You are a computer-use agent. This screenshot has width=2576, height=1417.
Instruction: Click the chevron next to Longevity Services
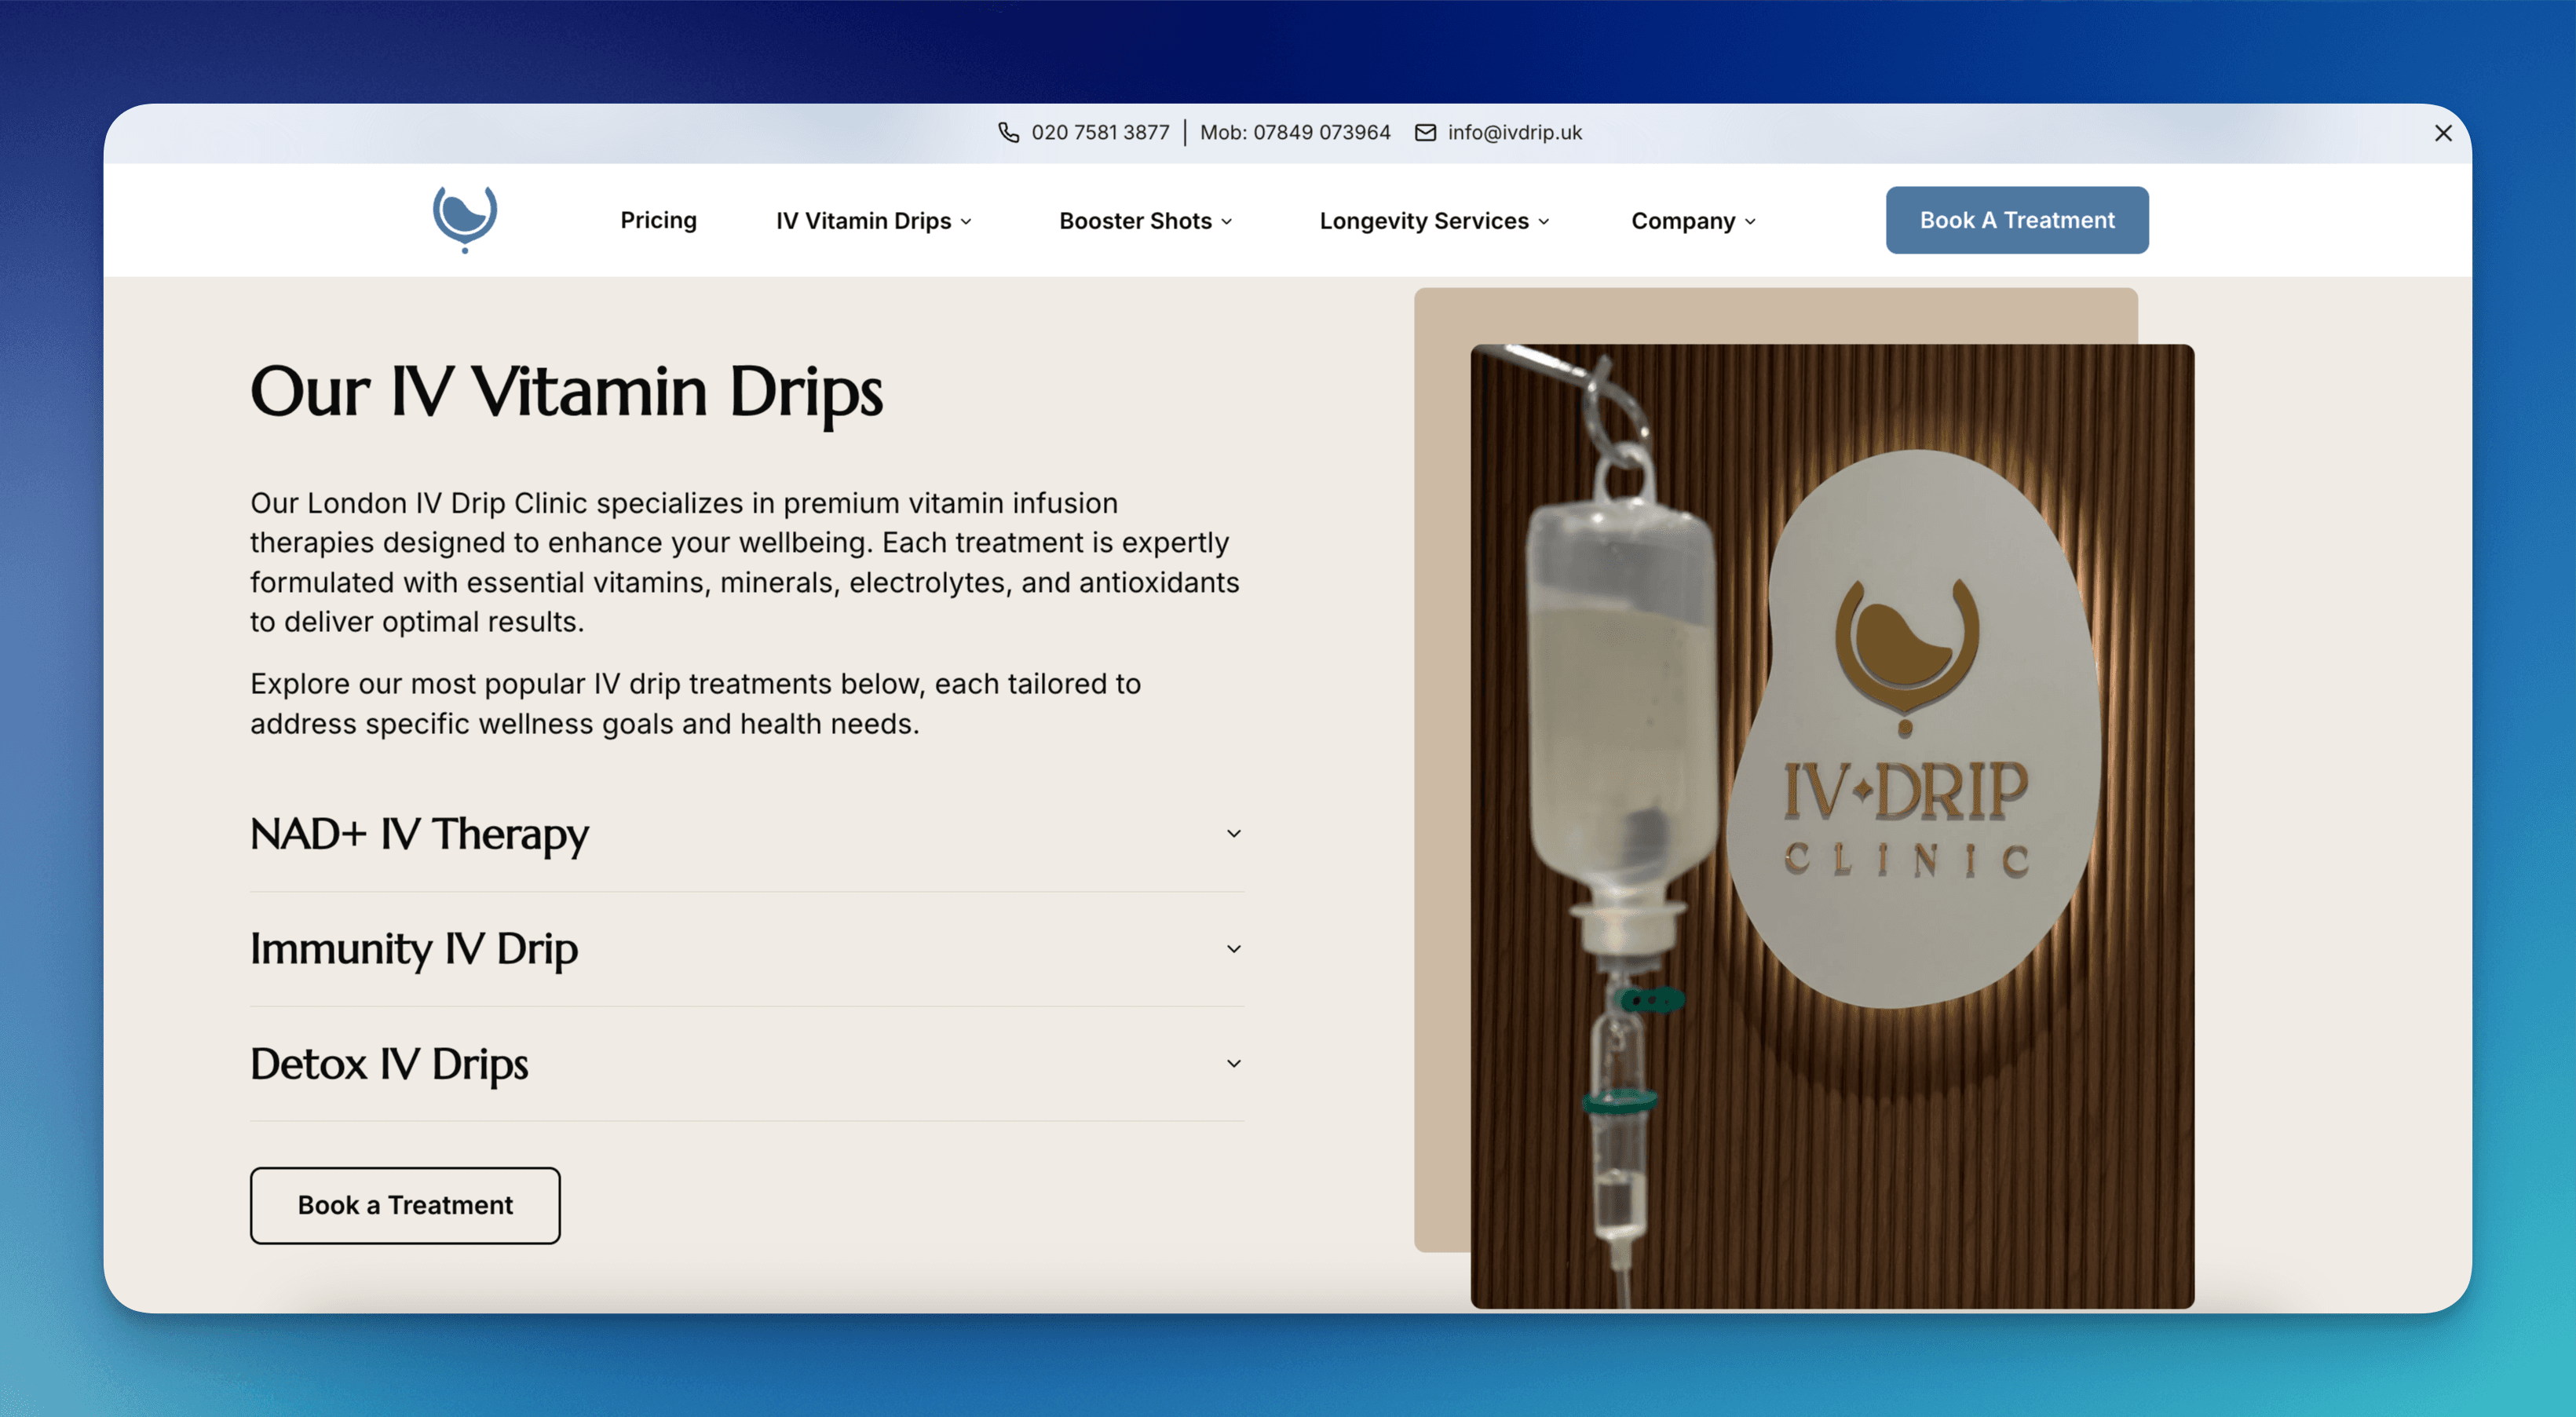(x=1545, y=222)
